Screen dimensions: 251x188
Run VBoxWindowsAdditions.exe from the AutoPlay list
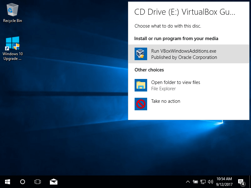(x=189, y=54)
